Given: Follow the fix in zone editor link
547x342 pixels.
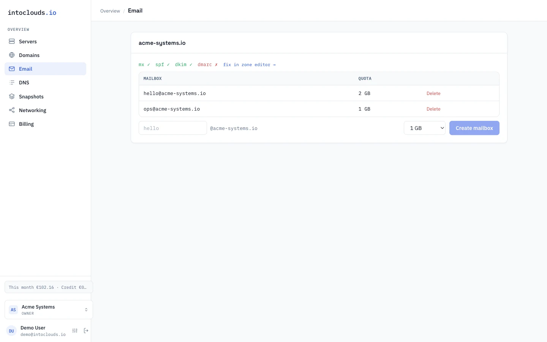Looking at the screenshot, I should click(x=249, y=65).
